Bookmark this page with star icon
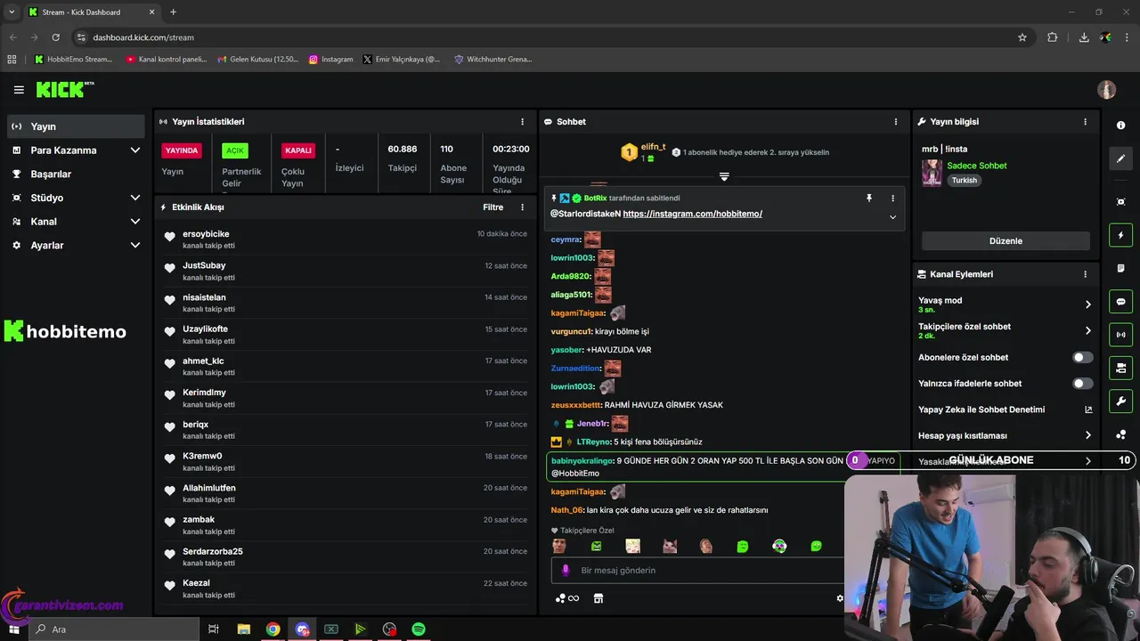The image size is (1140, 641). click(1022, 37)
